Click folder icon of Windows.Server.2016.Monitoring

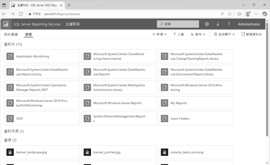tap(164, 87)
